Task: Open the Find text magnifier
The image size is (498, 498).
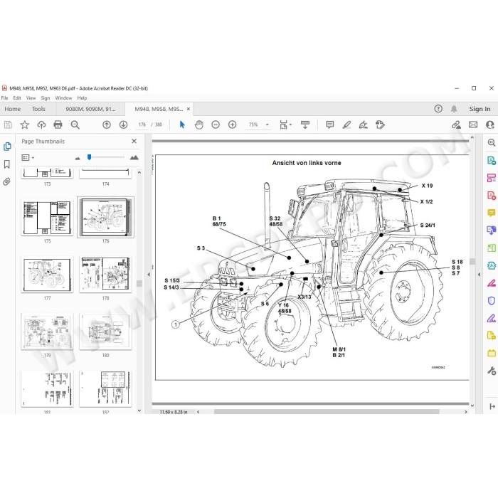Action: [75, 124]
